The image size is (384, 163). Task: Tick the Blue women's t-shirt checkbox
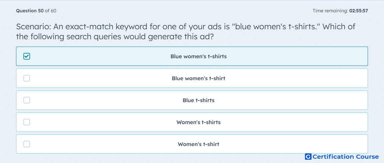click(27, 78)
